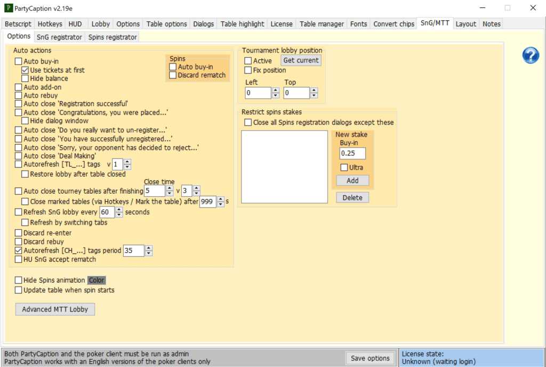Switch to the Betscript tab
This screenshot has width=546, height=367.
tap(18, 24)
